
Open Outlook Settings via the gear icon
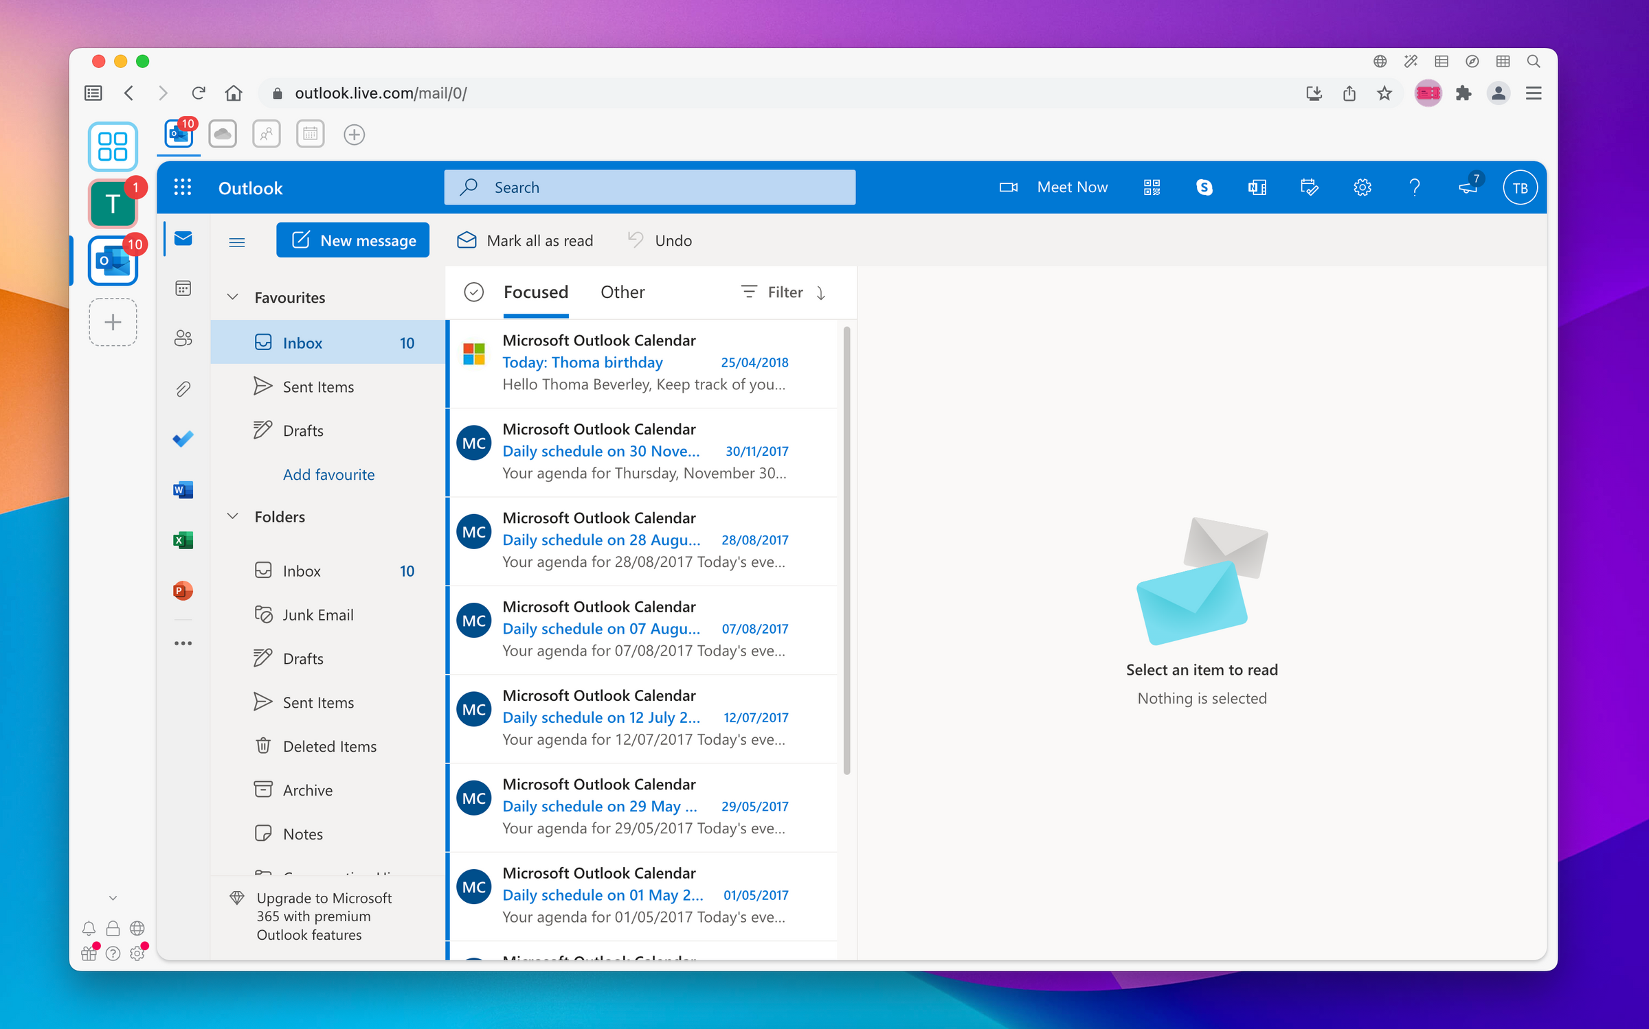point(1362,187)
